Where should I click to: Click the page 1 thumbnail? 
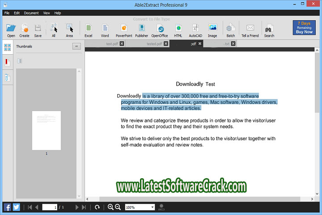47,130
